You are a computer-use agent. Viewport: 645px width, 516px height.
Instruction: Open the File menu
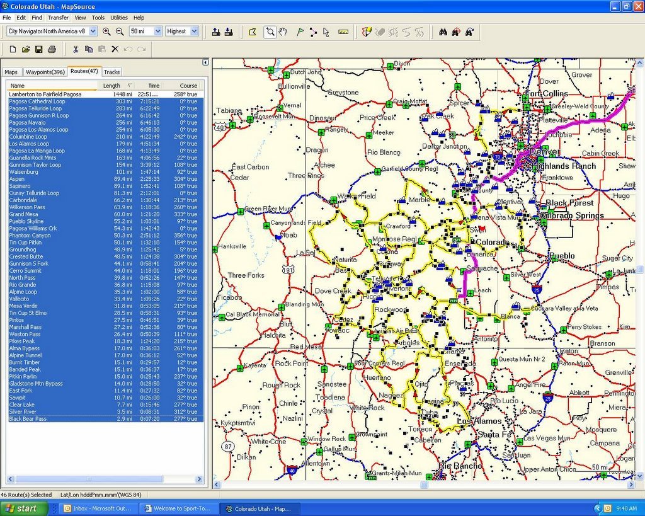coord(6,18)
